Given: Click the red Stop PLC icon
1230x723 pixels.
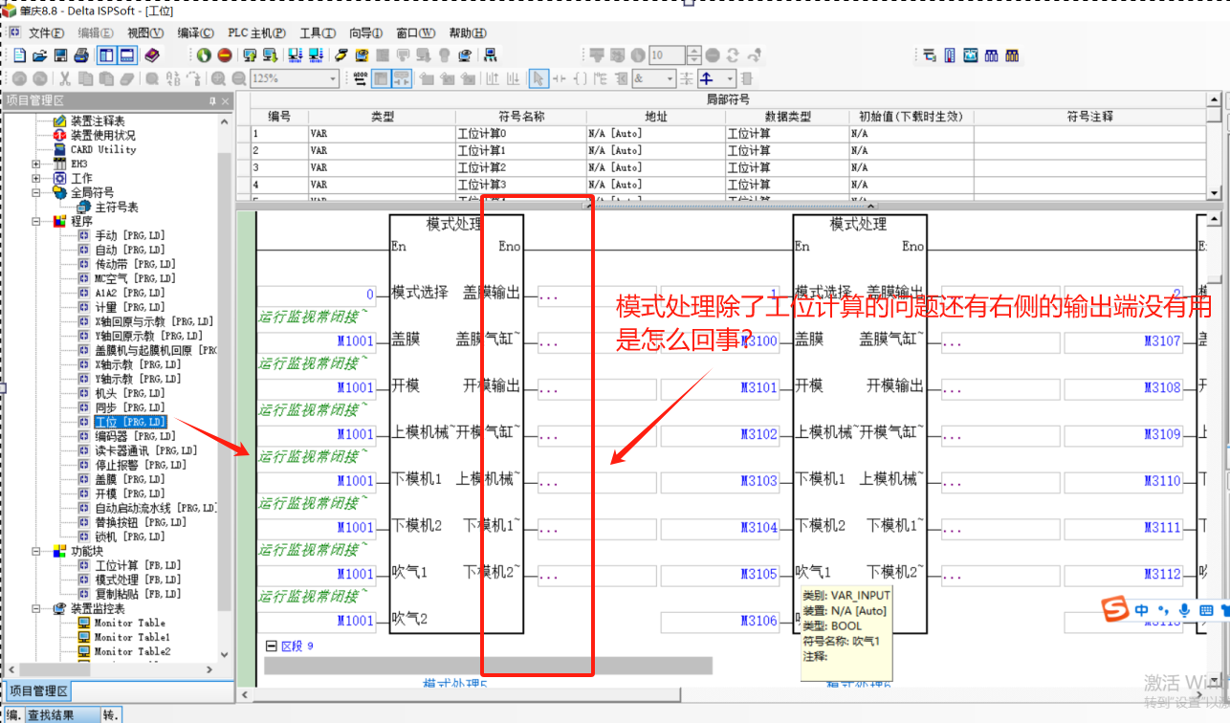Looking at the screenshot, I should (225, 55).
